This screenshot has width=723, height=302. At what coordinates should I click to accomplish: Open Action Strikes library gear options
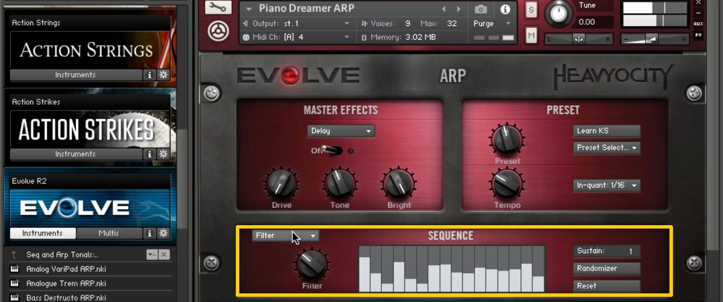coord(163,154)
